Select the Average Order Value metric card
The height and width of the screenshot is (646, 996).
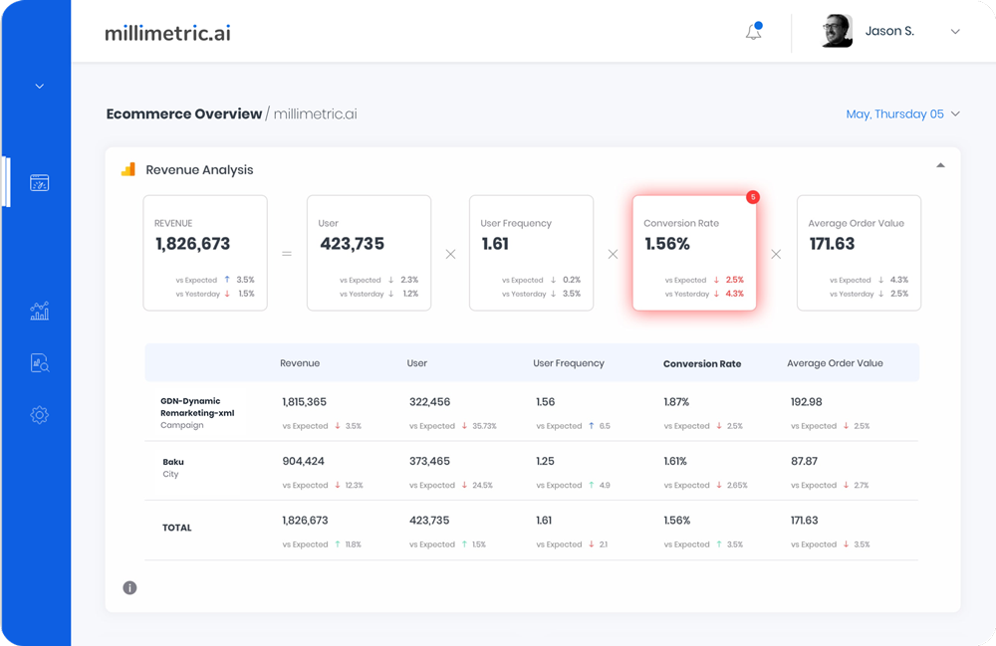(x=859, y=253)
